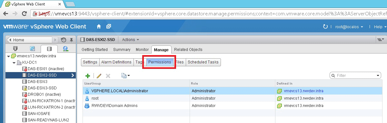Switch to Networking inventory tab
This screenshot has height=123, width=387.
pos(66,49)
